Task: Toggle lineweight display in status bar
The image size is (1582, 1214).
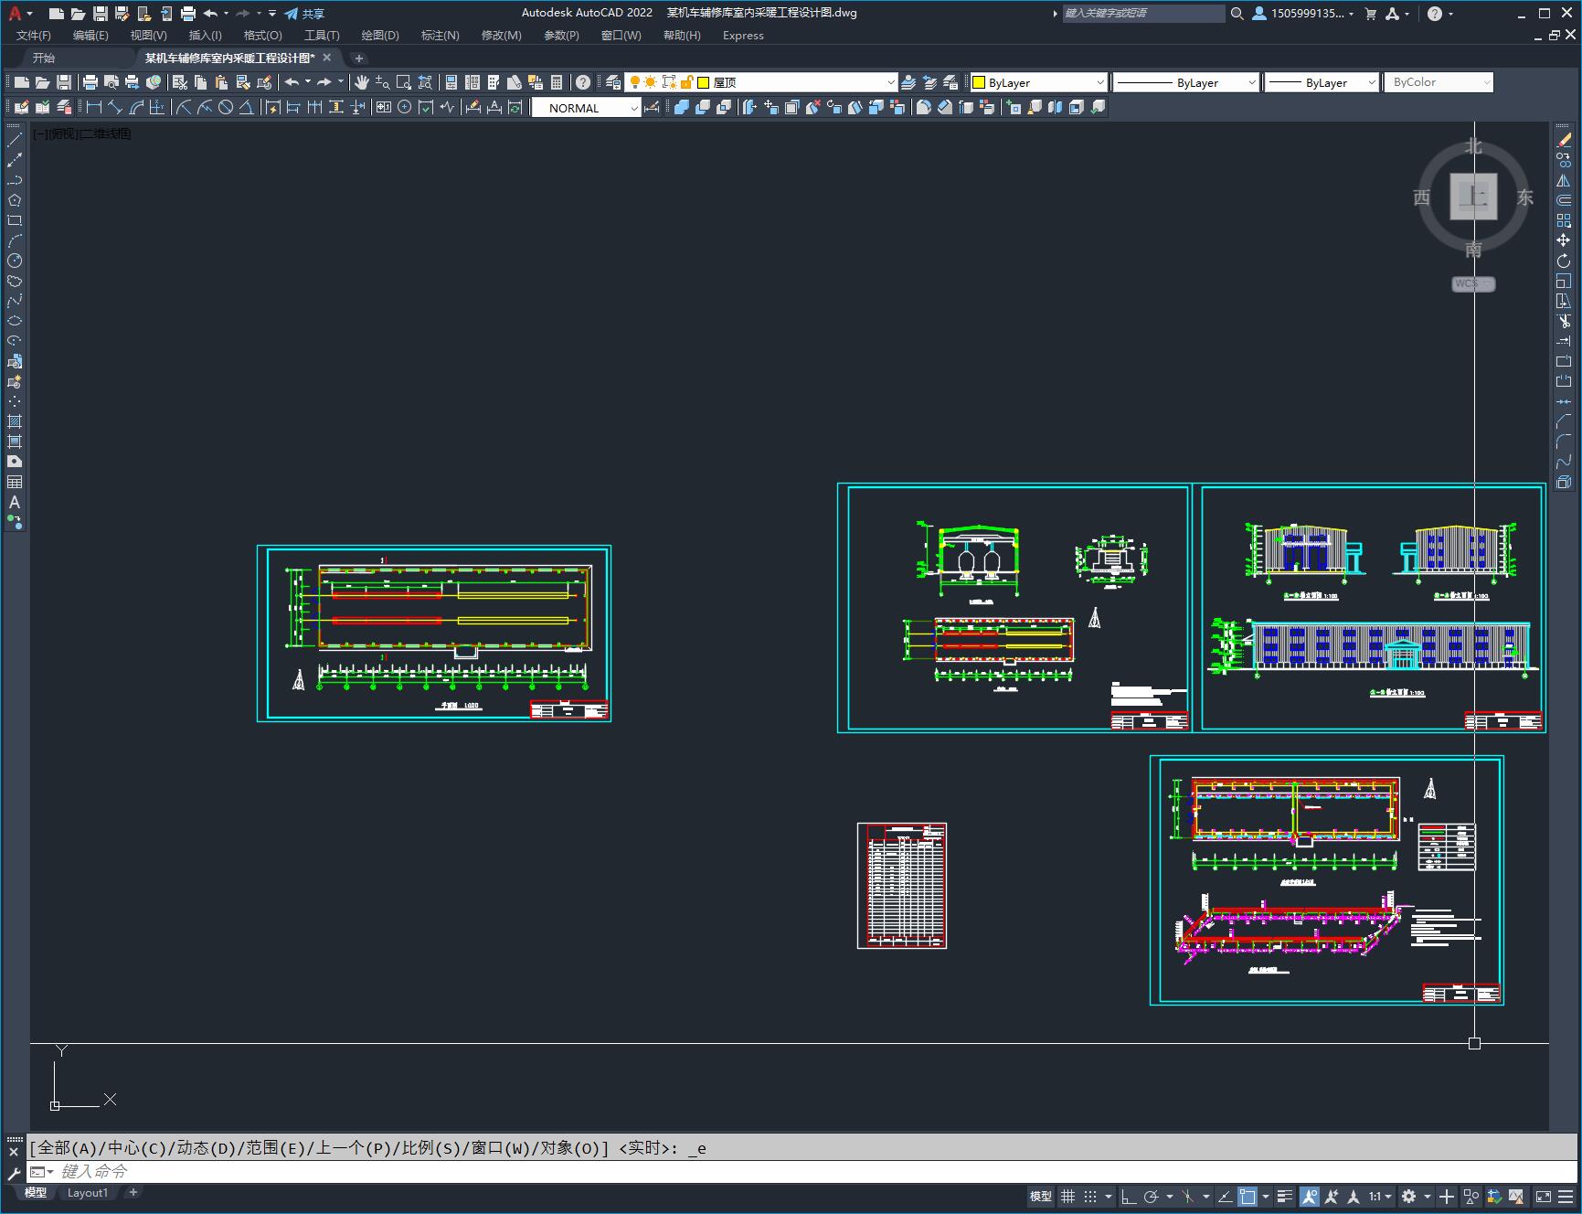Action: (x=1285, y=1196)
